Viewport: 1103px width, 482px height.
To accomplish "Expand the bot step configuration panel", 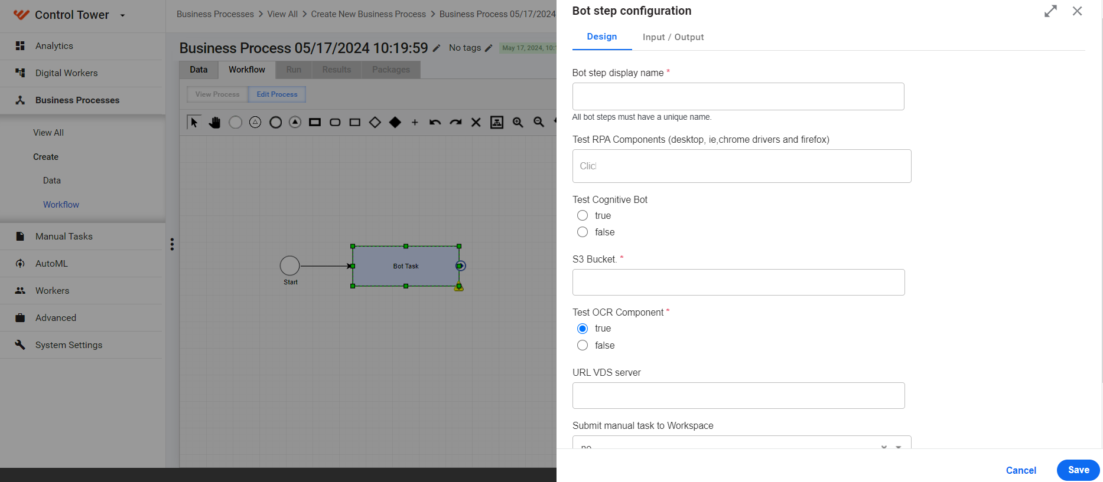I will pos(1050,11).
